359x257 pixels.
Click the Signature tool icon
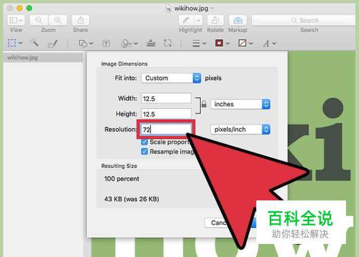(x=127, y=43)
